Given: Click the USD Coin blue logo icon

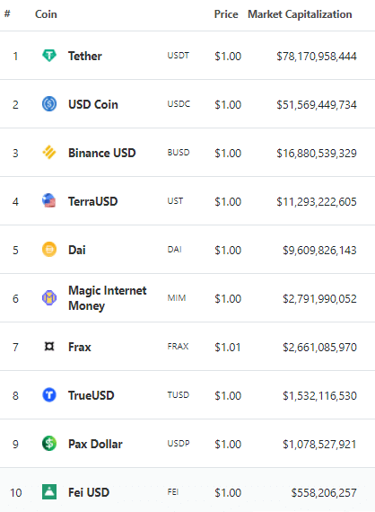Looking at the screenshot, I should pos(49,104).
